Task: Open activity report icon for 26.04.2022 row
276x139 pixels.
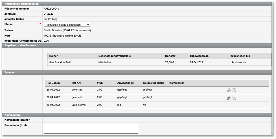Action: click(x=234, y=98)
